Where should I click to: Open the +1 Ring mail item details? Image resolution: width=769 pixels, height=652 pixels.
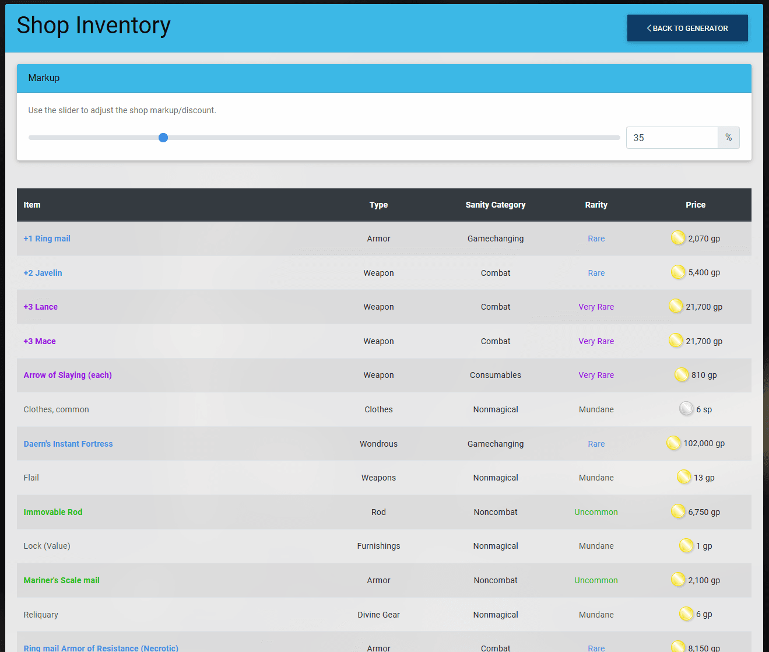47,239
